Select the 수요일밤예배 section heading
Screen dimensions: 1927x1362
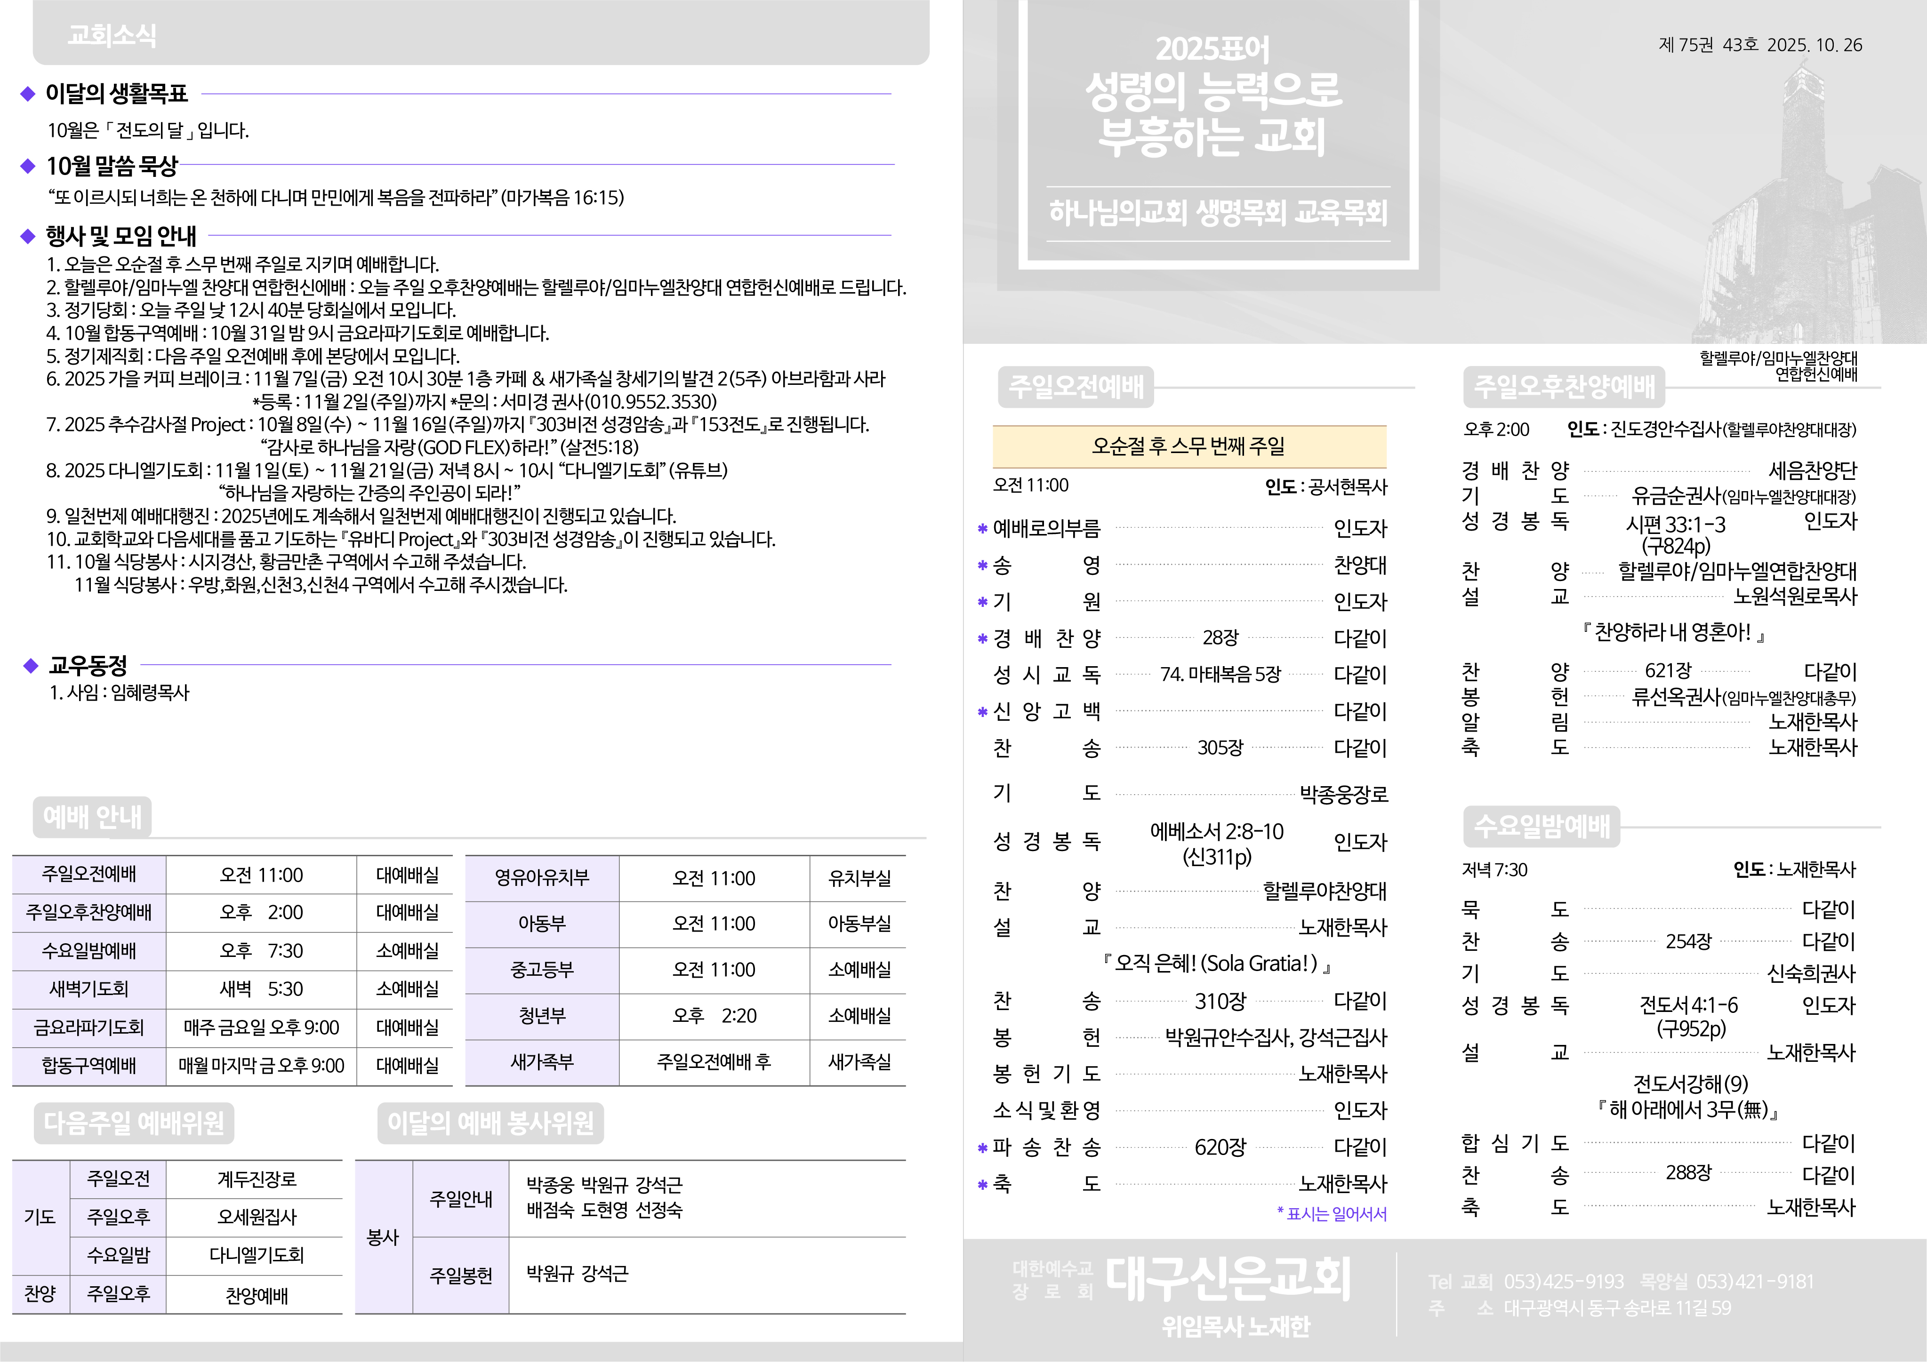coord(1541,826)
